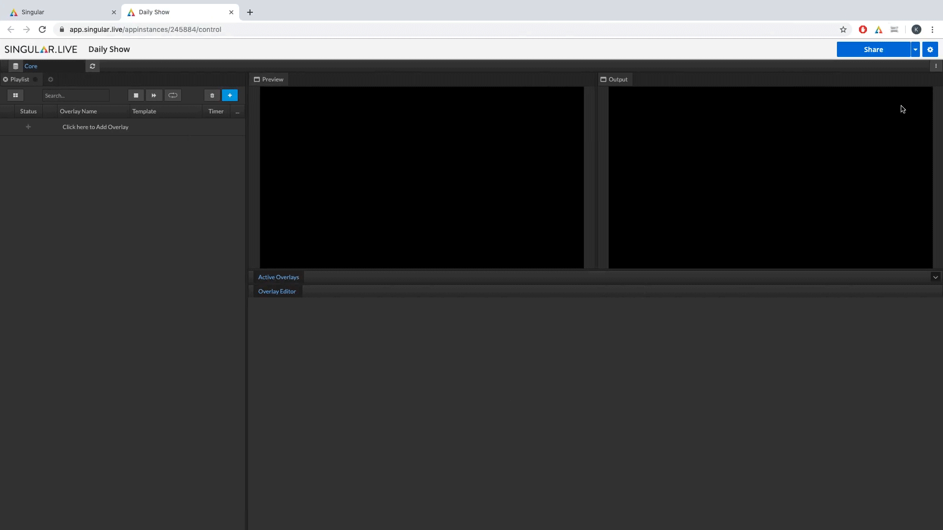943x530 pixels.
Task: Select the grid/list view toggle icon
Action: pos(15,95)
